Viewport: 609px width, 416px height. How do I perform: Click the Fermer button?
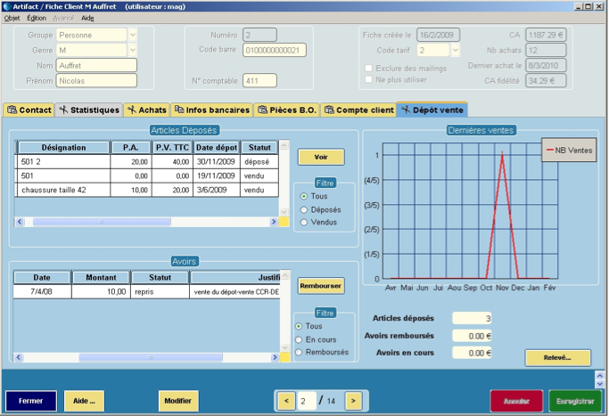point(31,401)
